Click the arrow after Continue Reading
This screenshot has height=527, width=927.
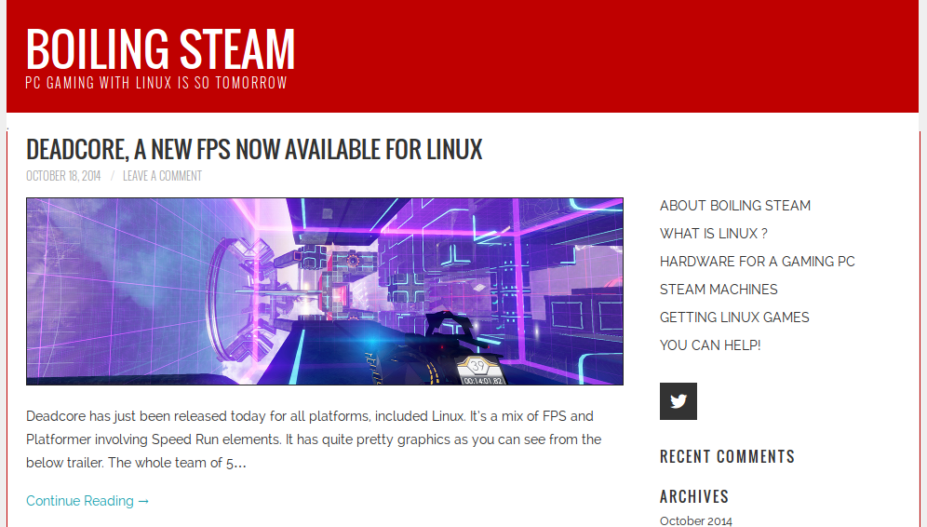tap(143, 501)
